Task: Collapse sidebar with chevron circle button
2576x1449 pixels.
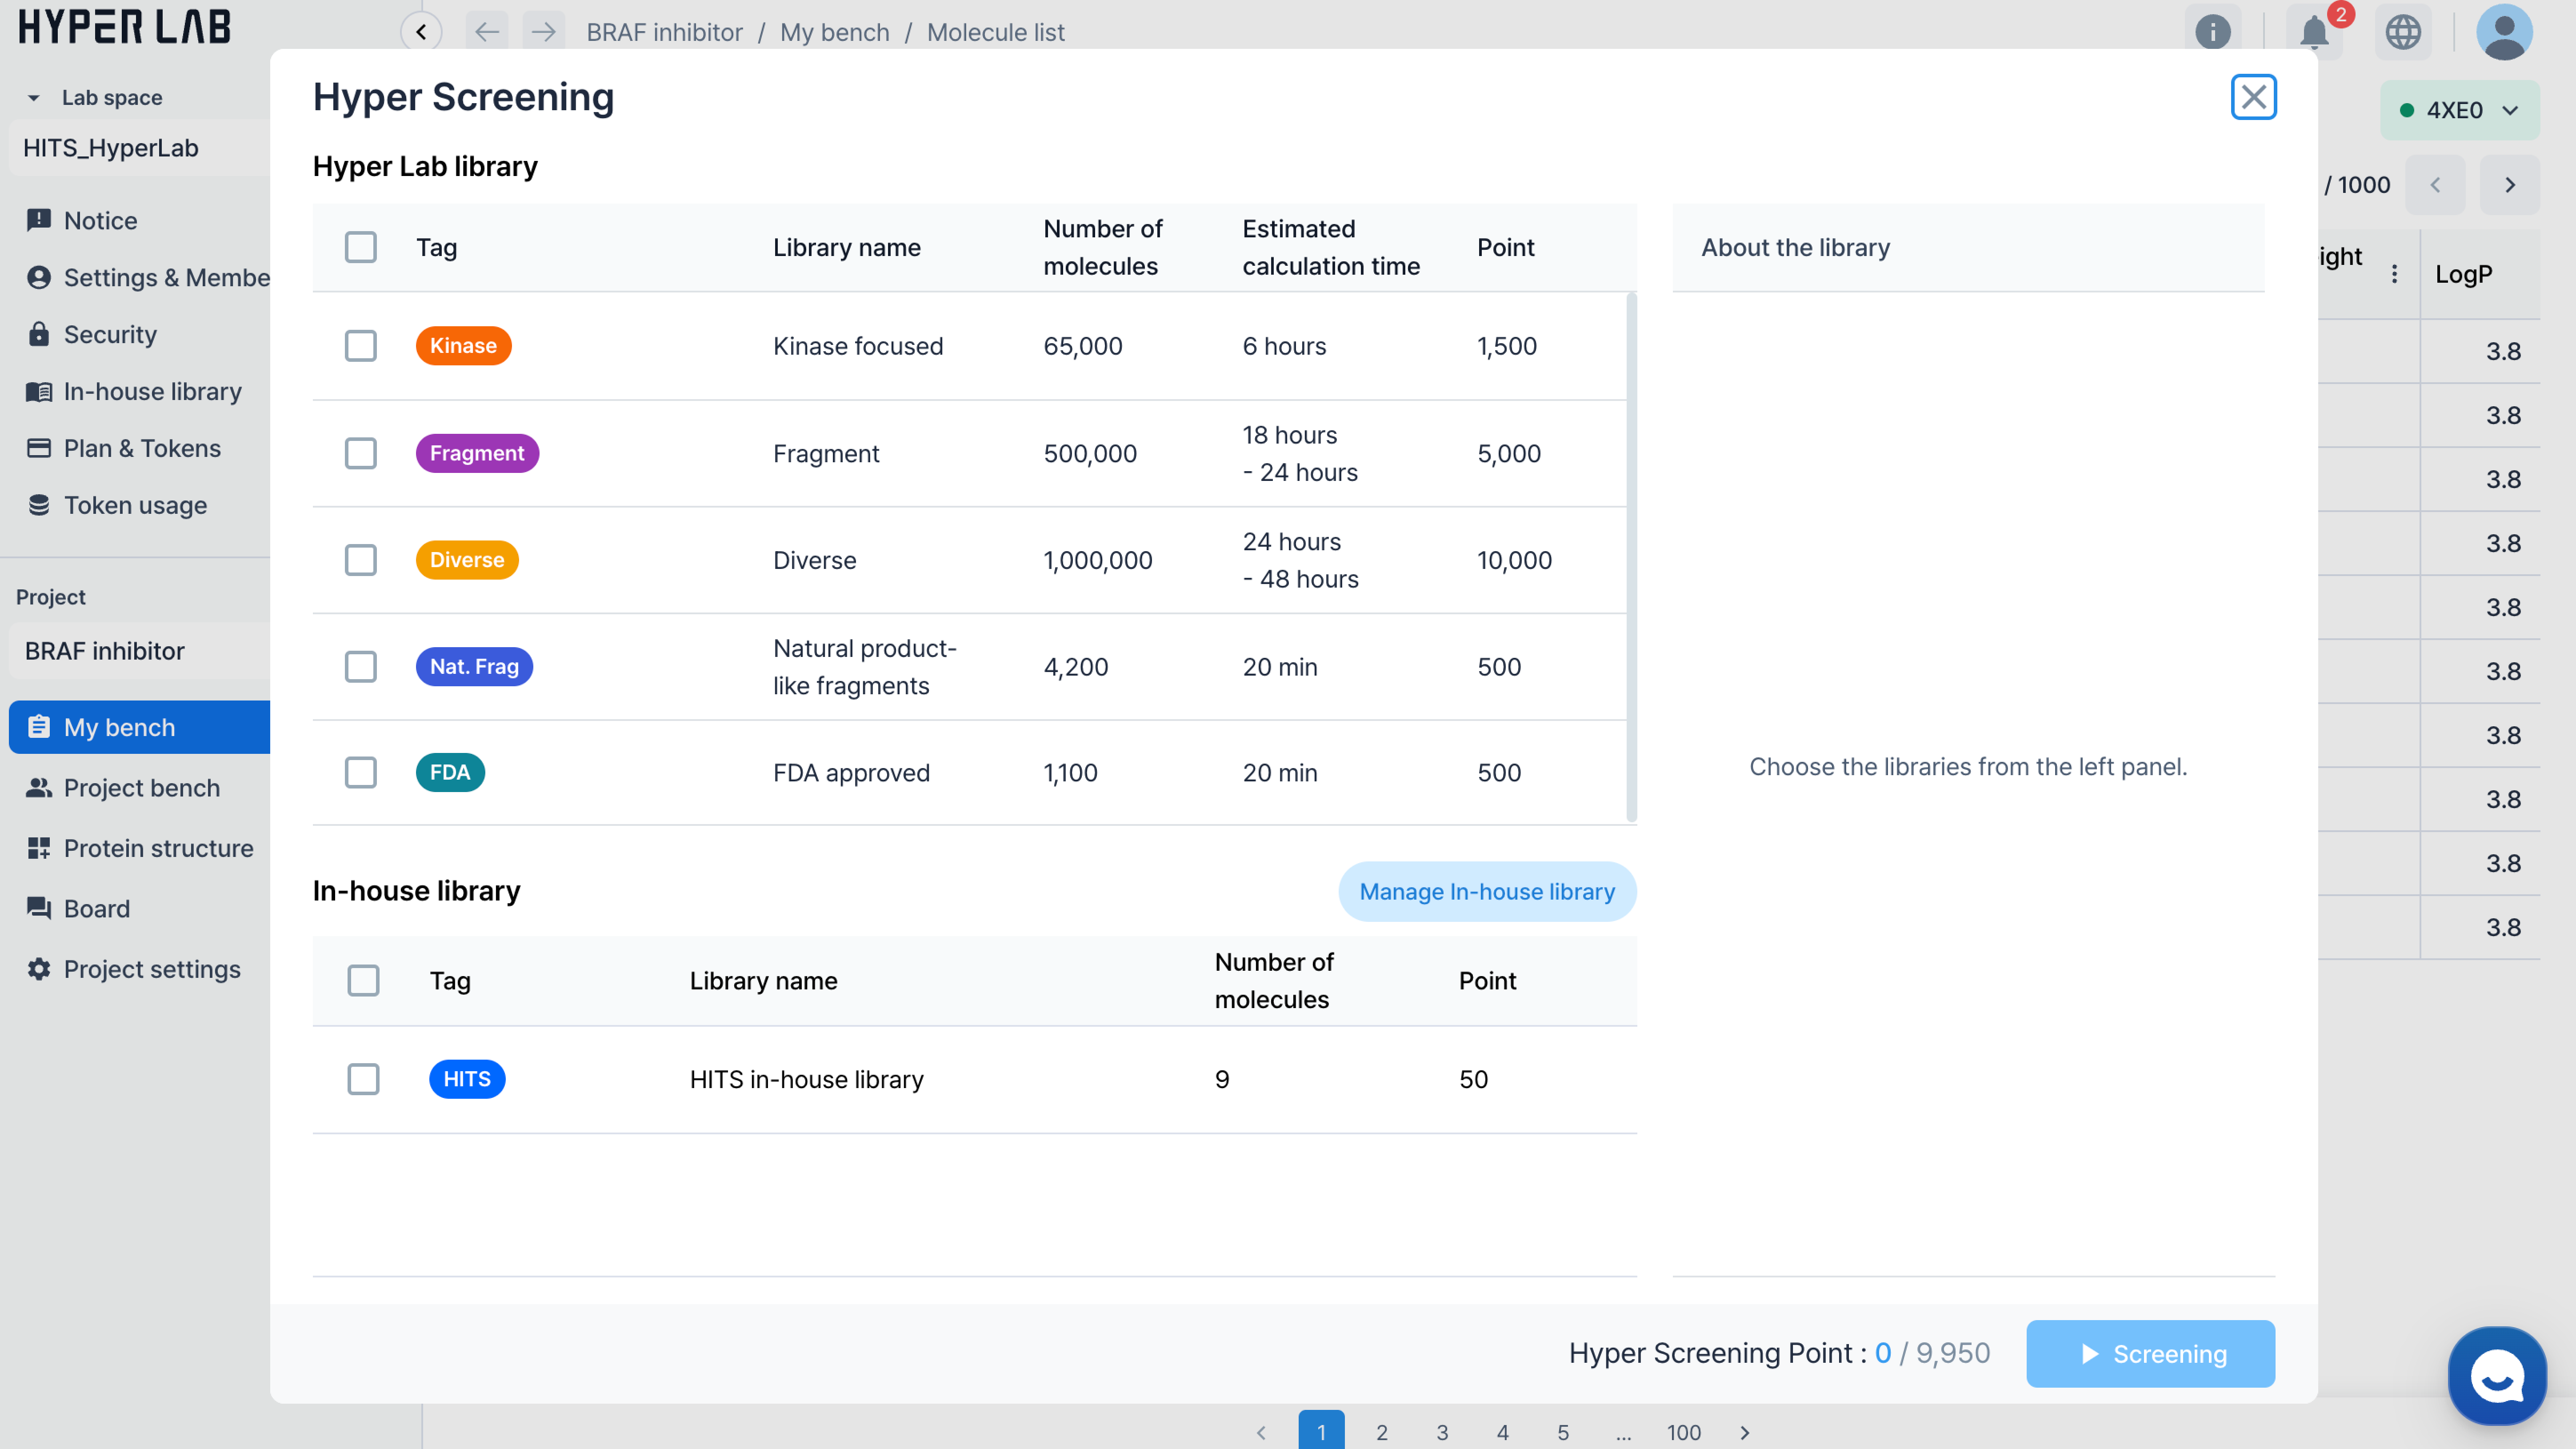Action: (x=421, y=32)
